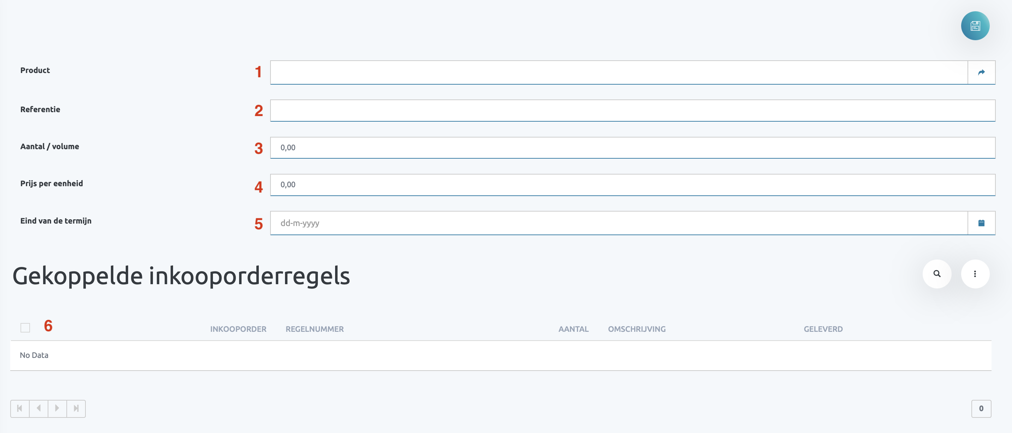Sort by the REGELNUMMER column header
Viewport: 1012px width, 433px height.
tap(314, 329)
